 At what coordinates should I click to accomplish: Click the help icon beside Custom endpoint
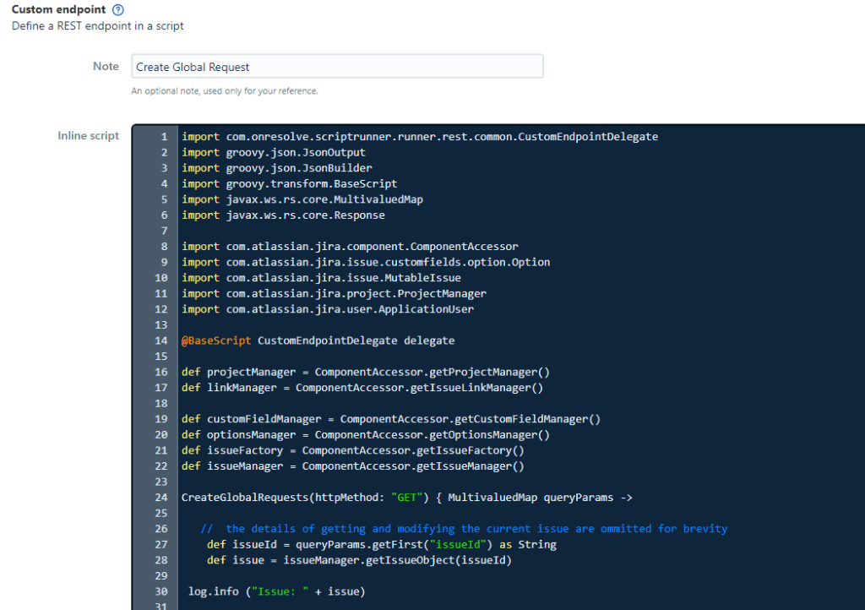click(x=118, y=10)
